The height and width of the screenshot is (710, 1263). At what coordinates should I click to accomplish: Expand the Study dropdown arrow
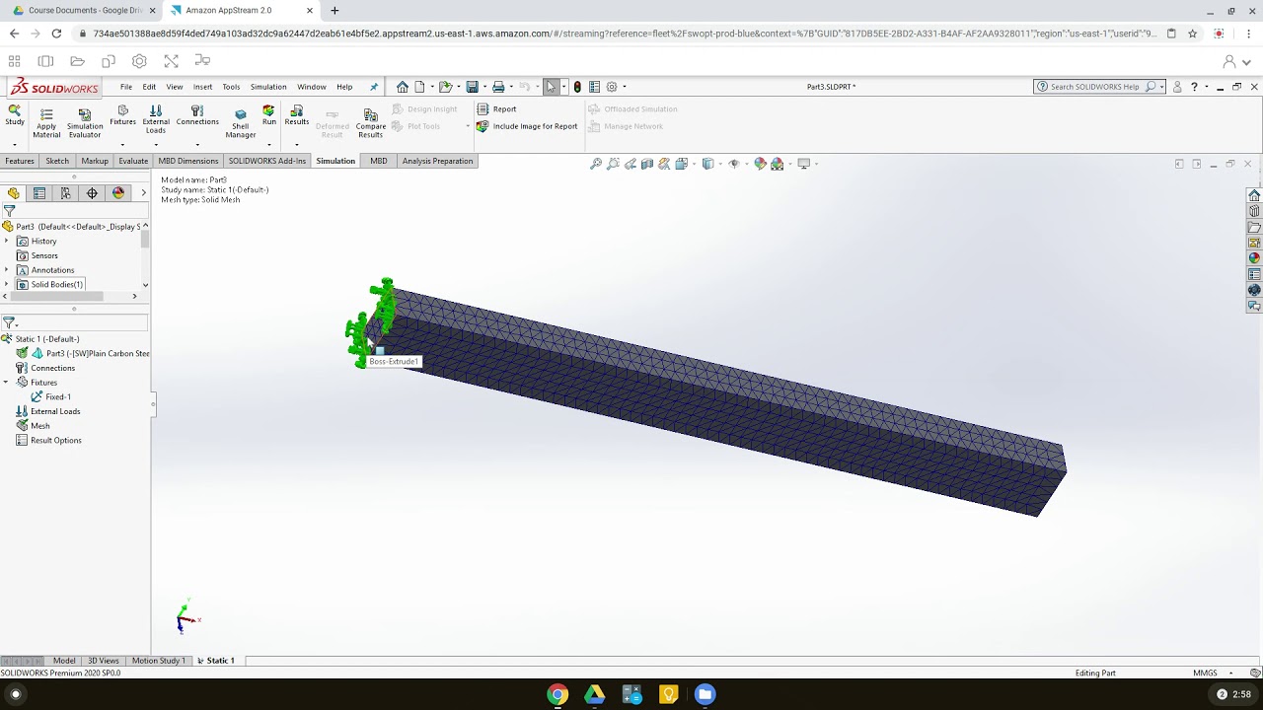click(15, 145)
